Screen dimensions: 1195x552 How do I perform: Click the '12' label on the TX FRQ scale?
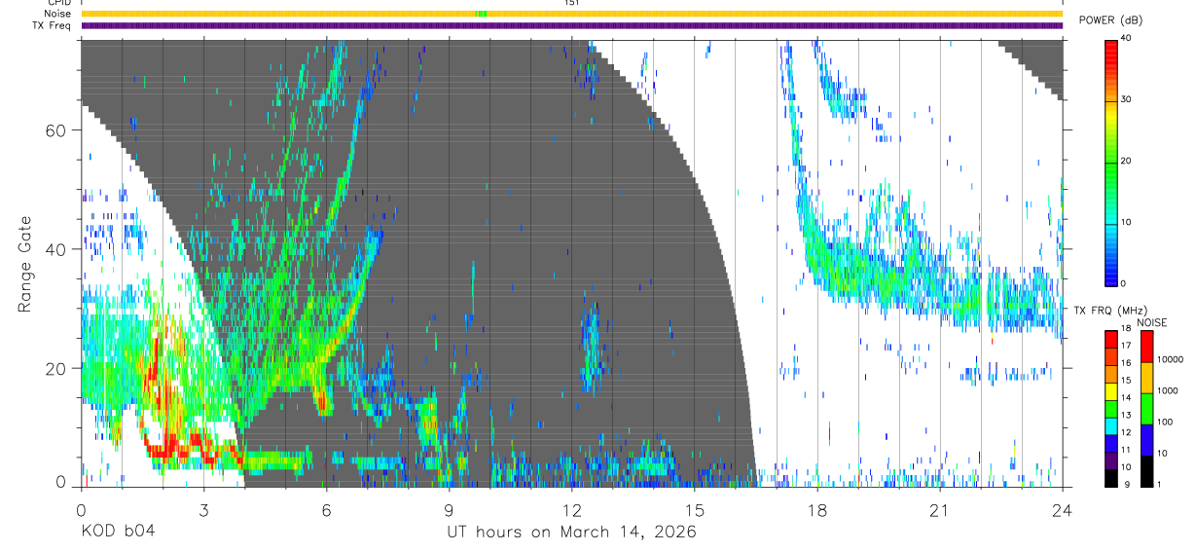coord(1127,432)
